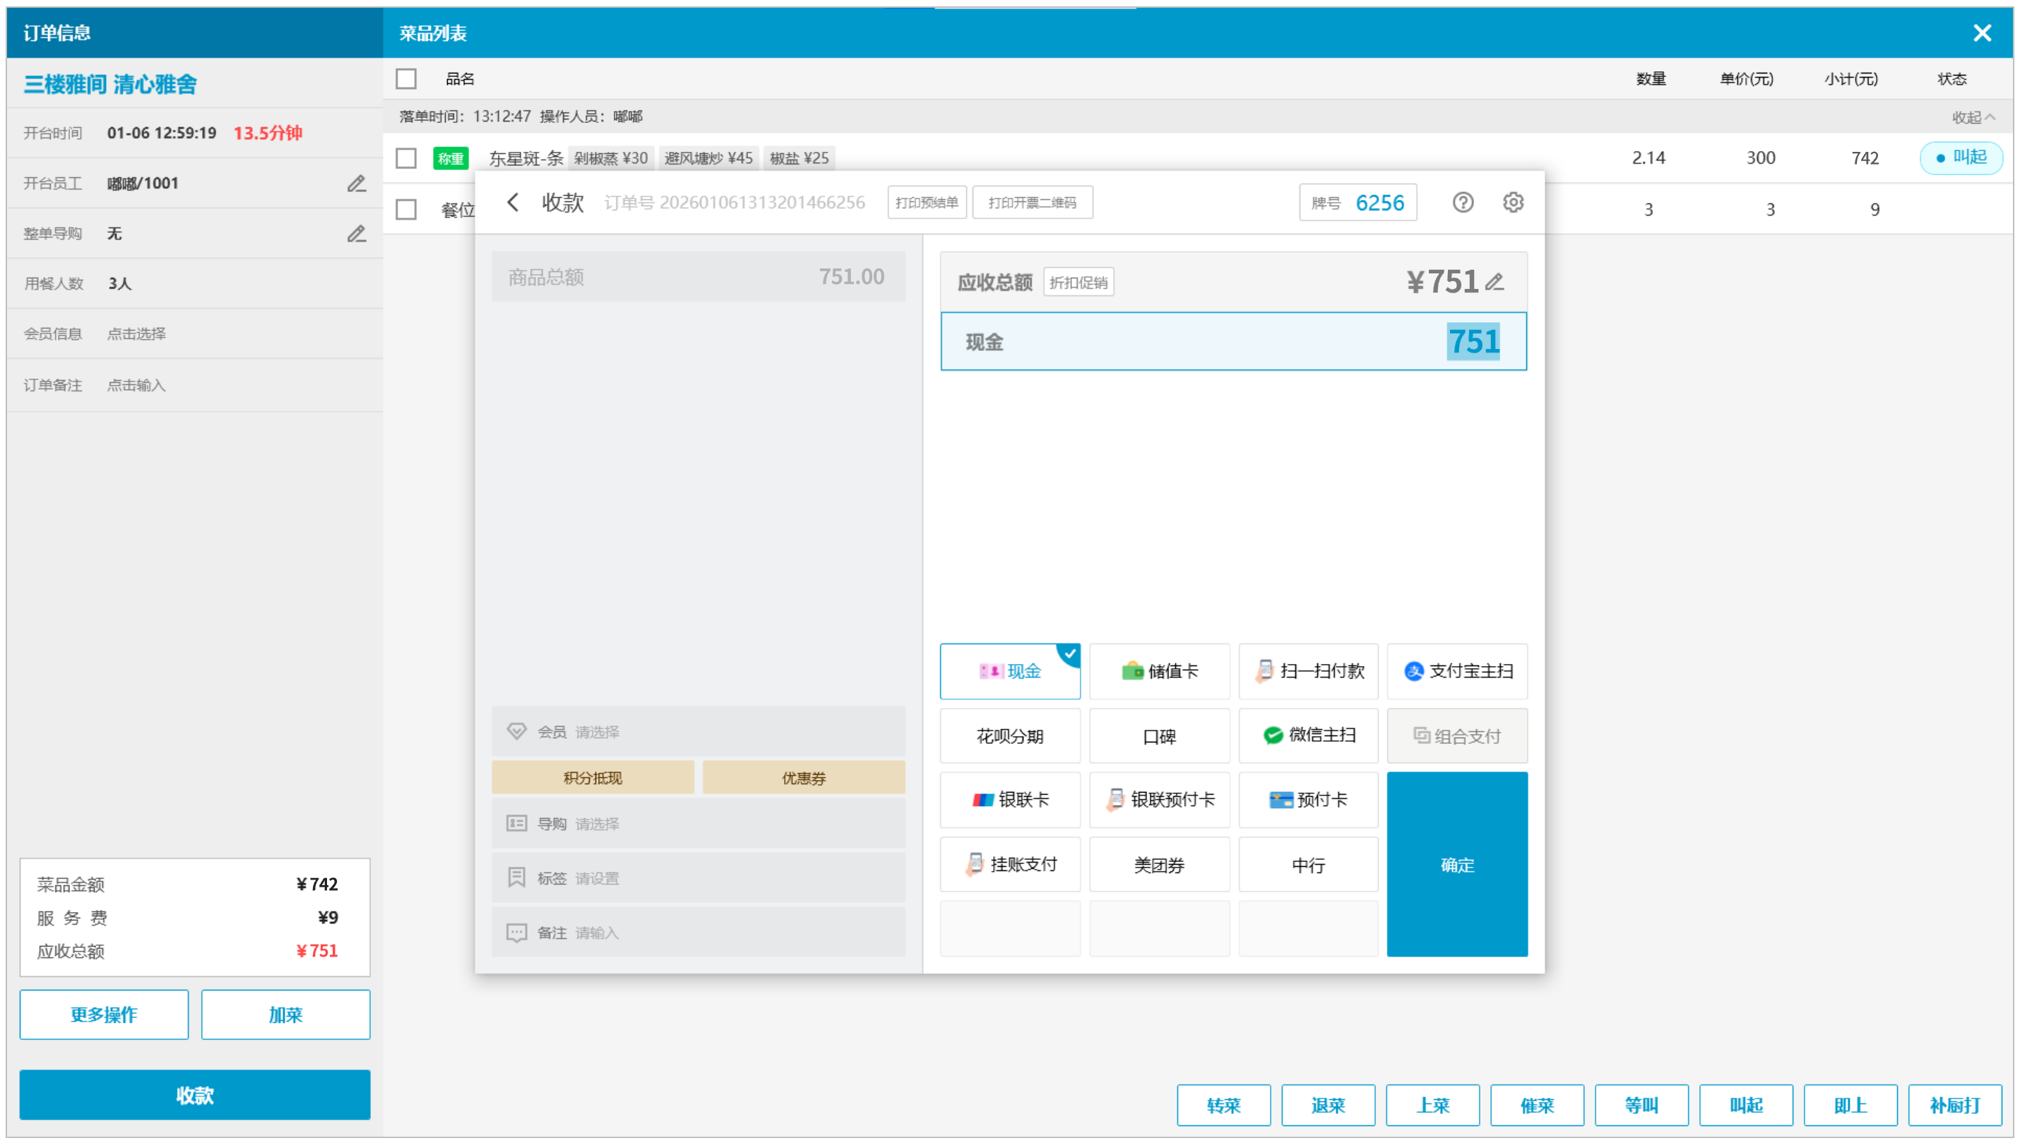Click the 退菜 button
This screenshot has height=1143, width=2020.
pos(1327,1106)
